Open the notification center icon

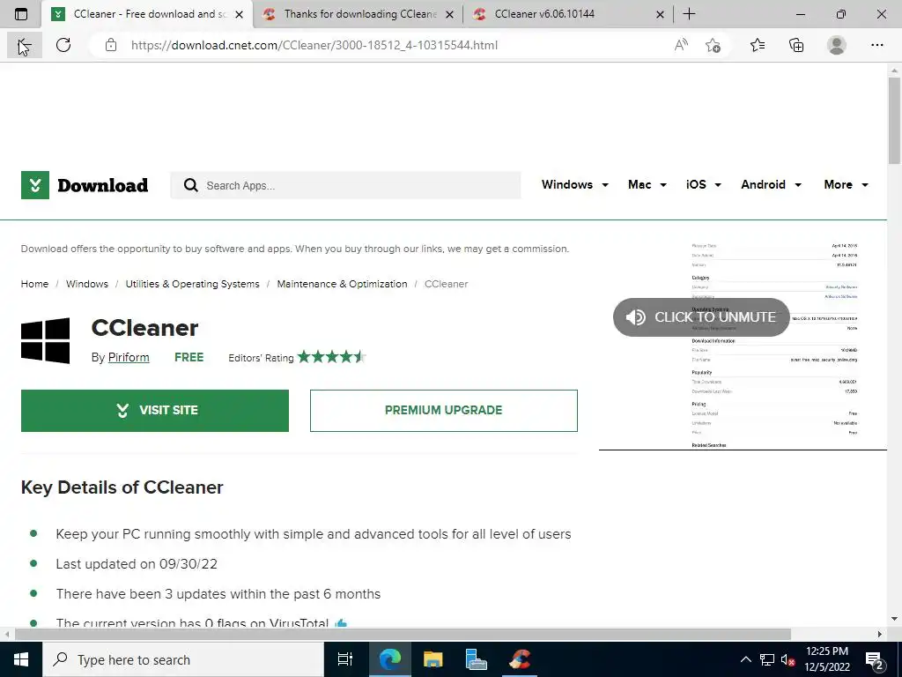click(875, 659)
